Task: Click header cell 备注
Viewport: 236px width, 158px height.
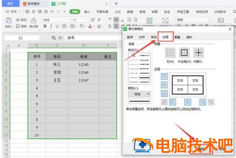Action: pyautogui.click(x=108, y=57)
